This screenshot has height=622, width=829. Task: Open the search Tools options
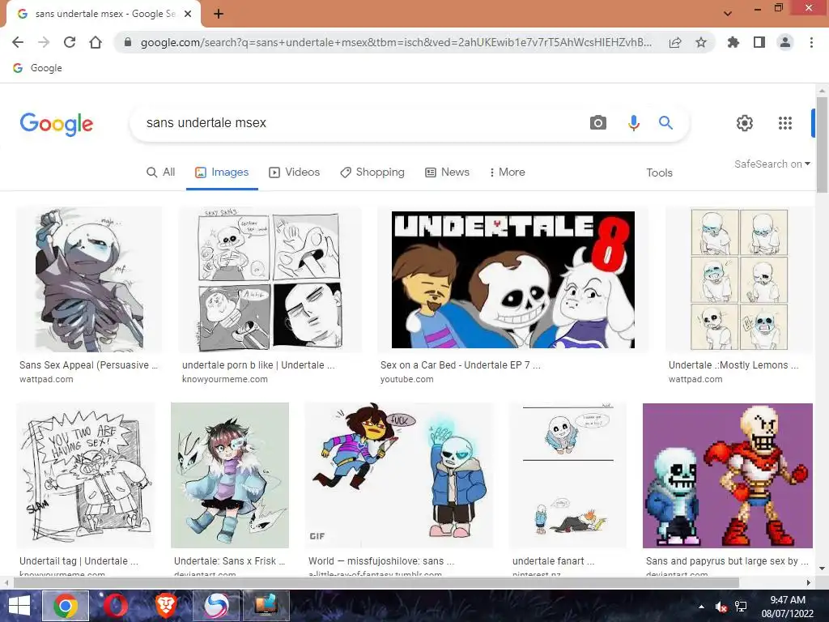pos(659,173)
